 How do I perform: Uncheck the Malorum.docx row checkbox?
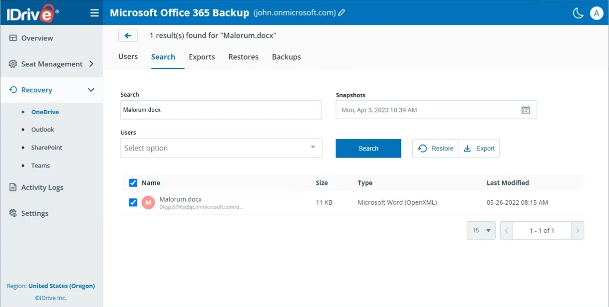point(133,202)
